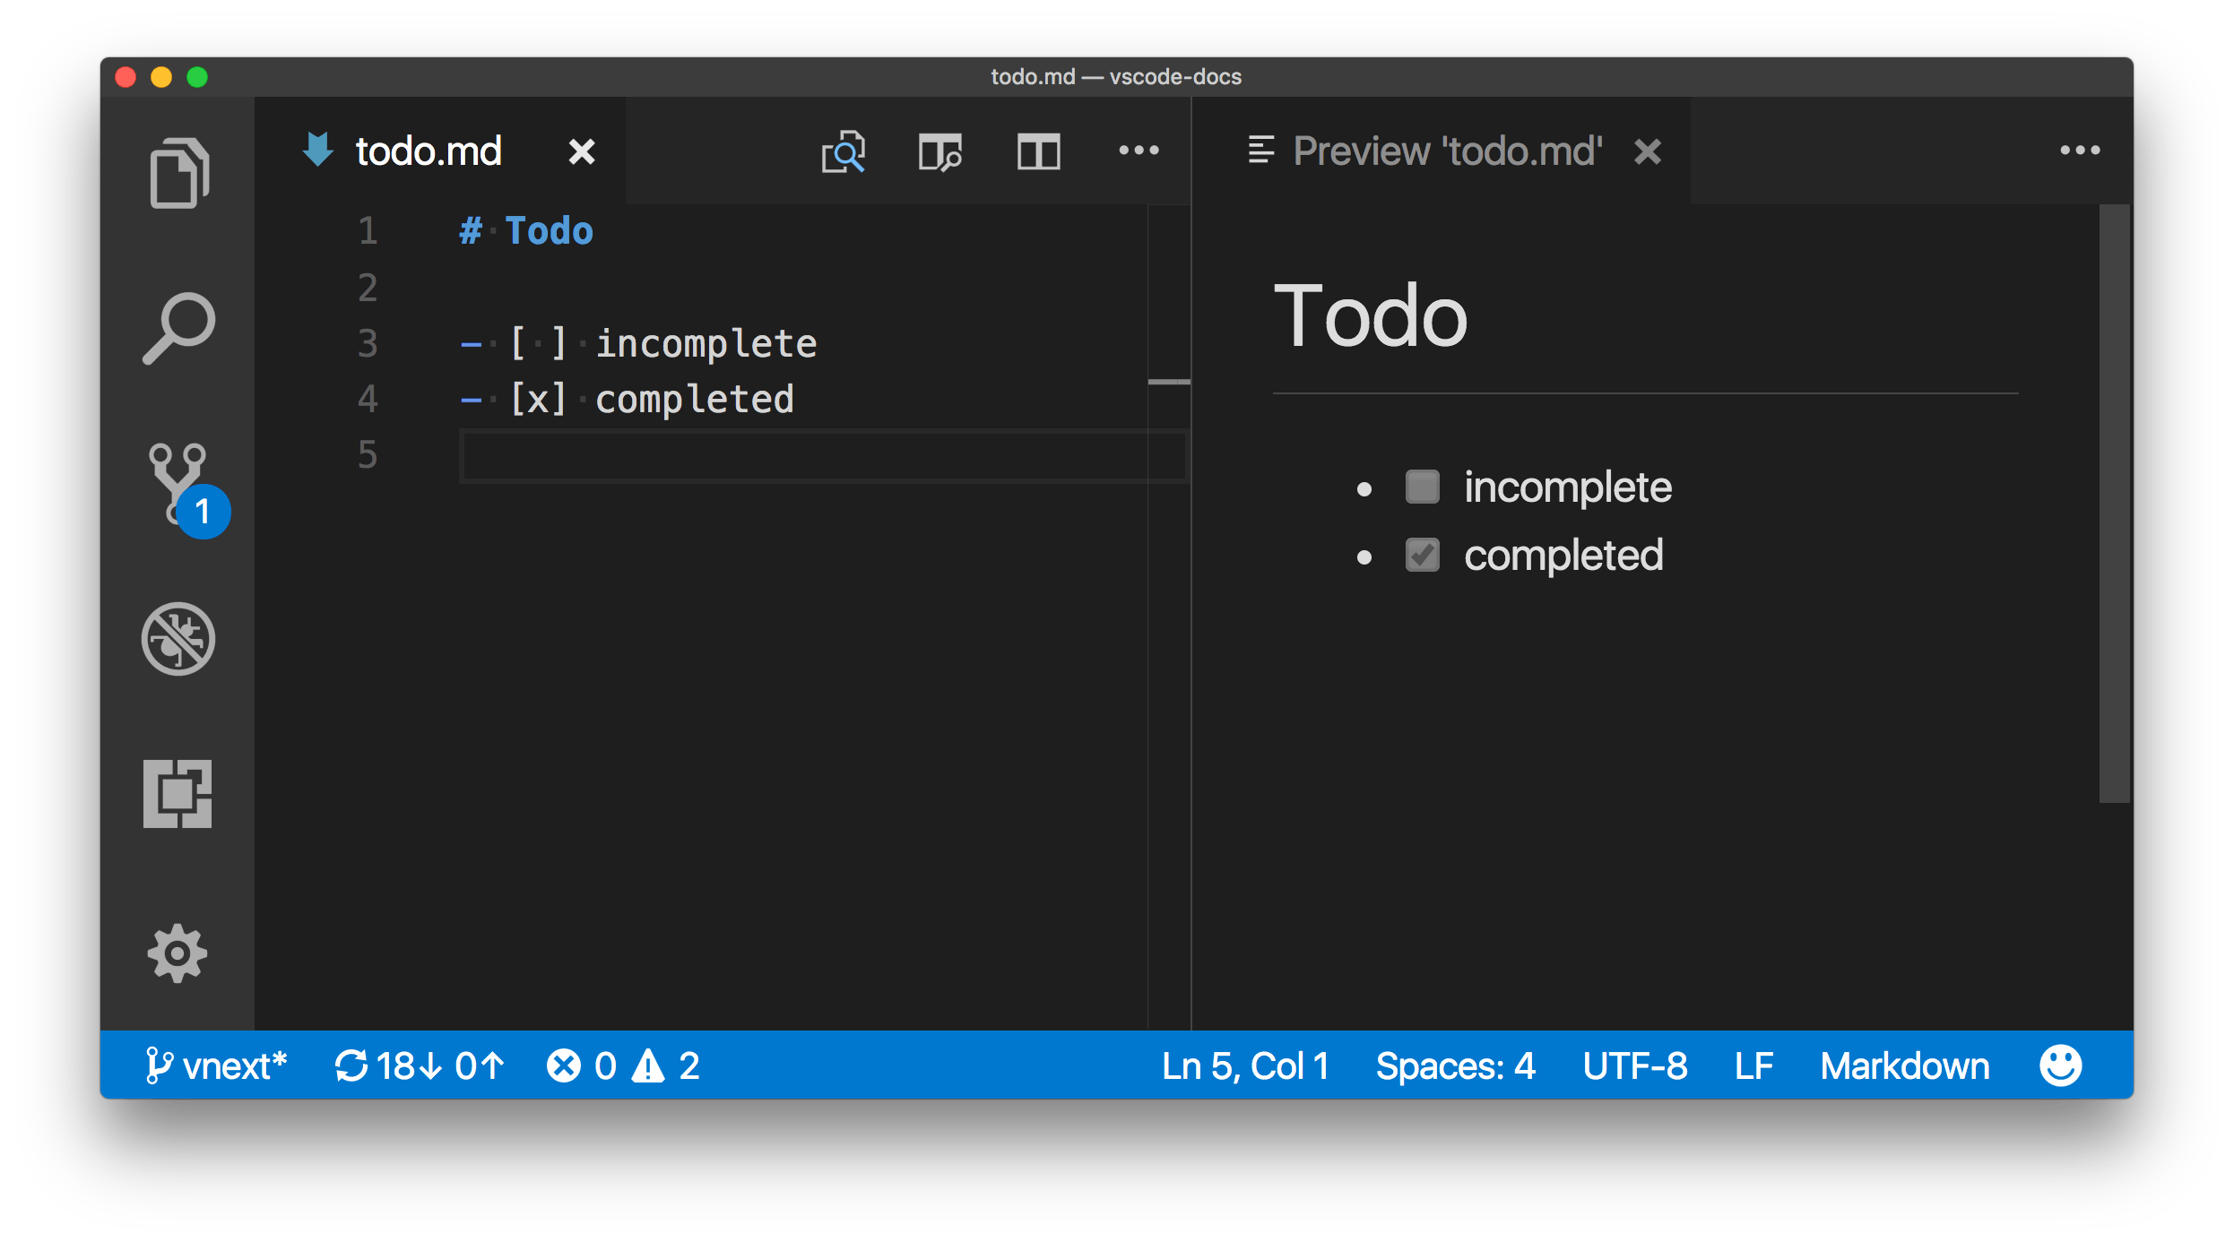This screenshot has width=2234, height=1242.
Task: Click the Split Editor icon
Action: pyautogui.click(x=1038, y=152)
